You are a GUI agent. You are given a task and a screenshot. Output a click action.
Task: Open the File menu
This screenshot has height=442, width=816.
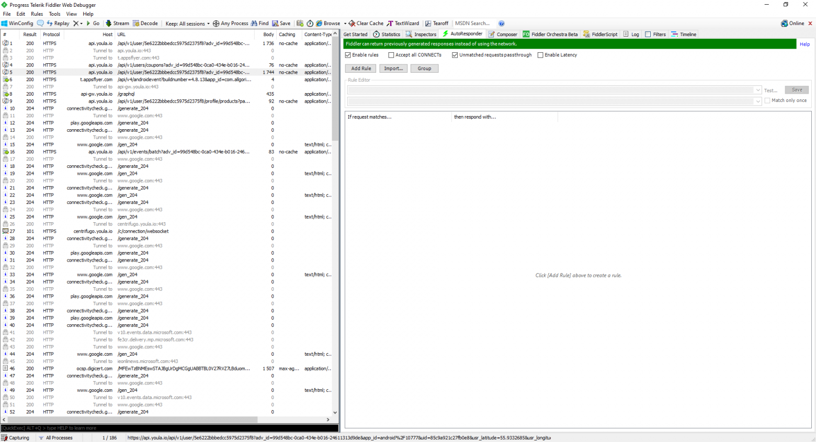point(7,14)
